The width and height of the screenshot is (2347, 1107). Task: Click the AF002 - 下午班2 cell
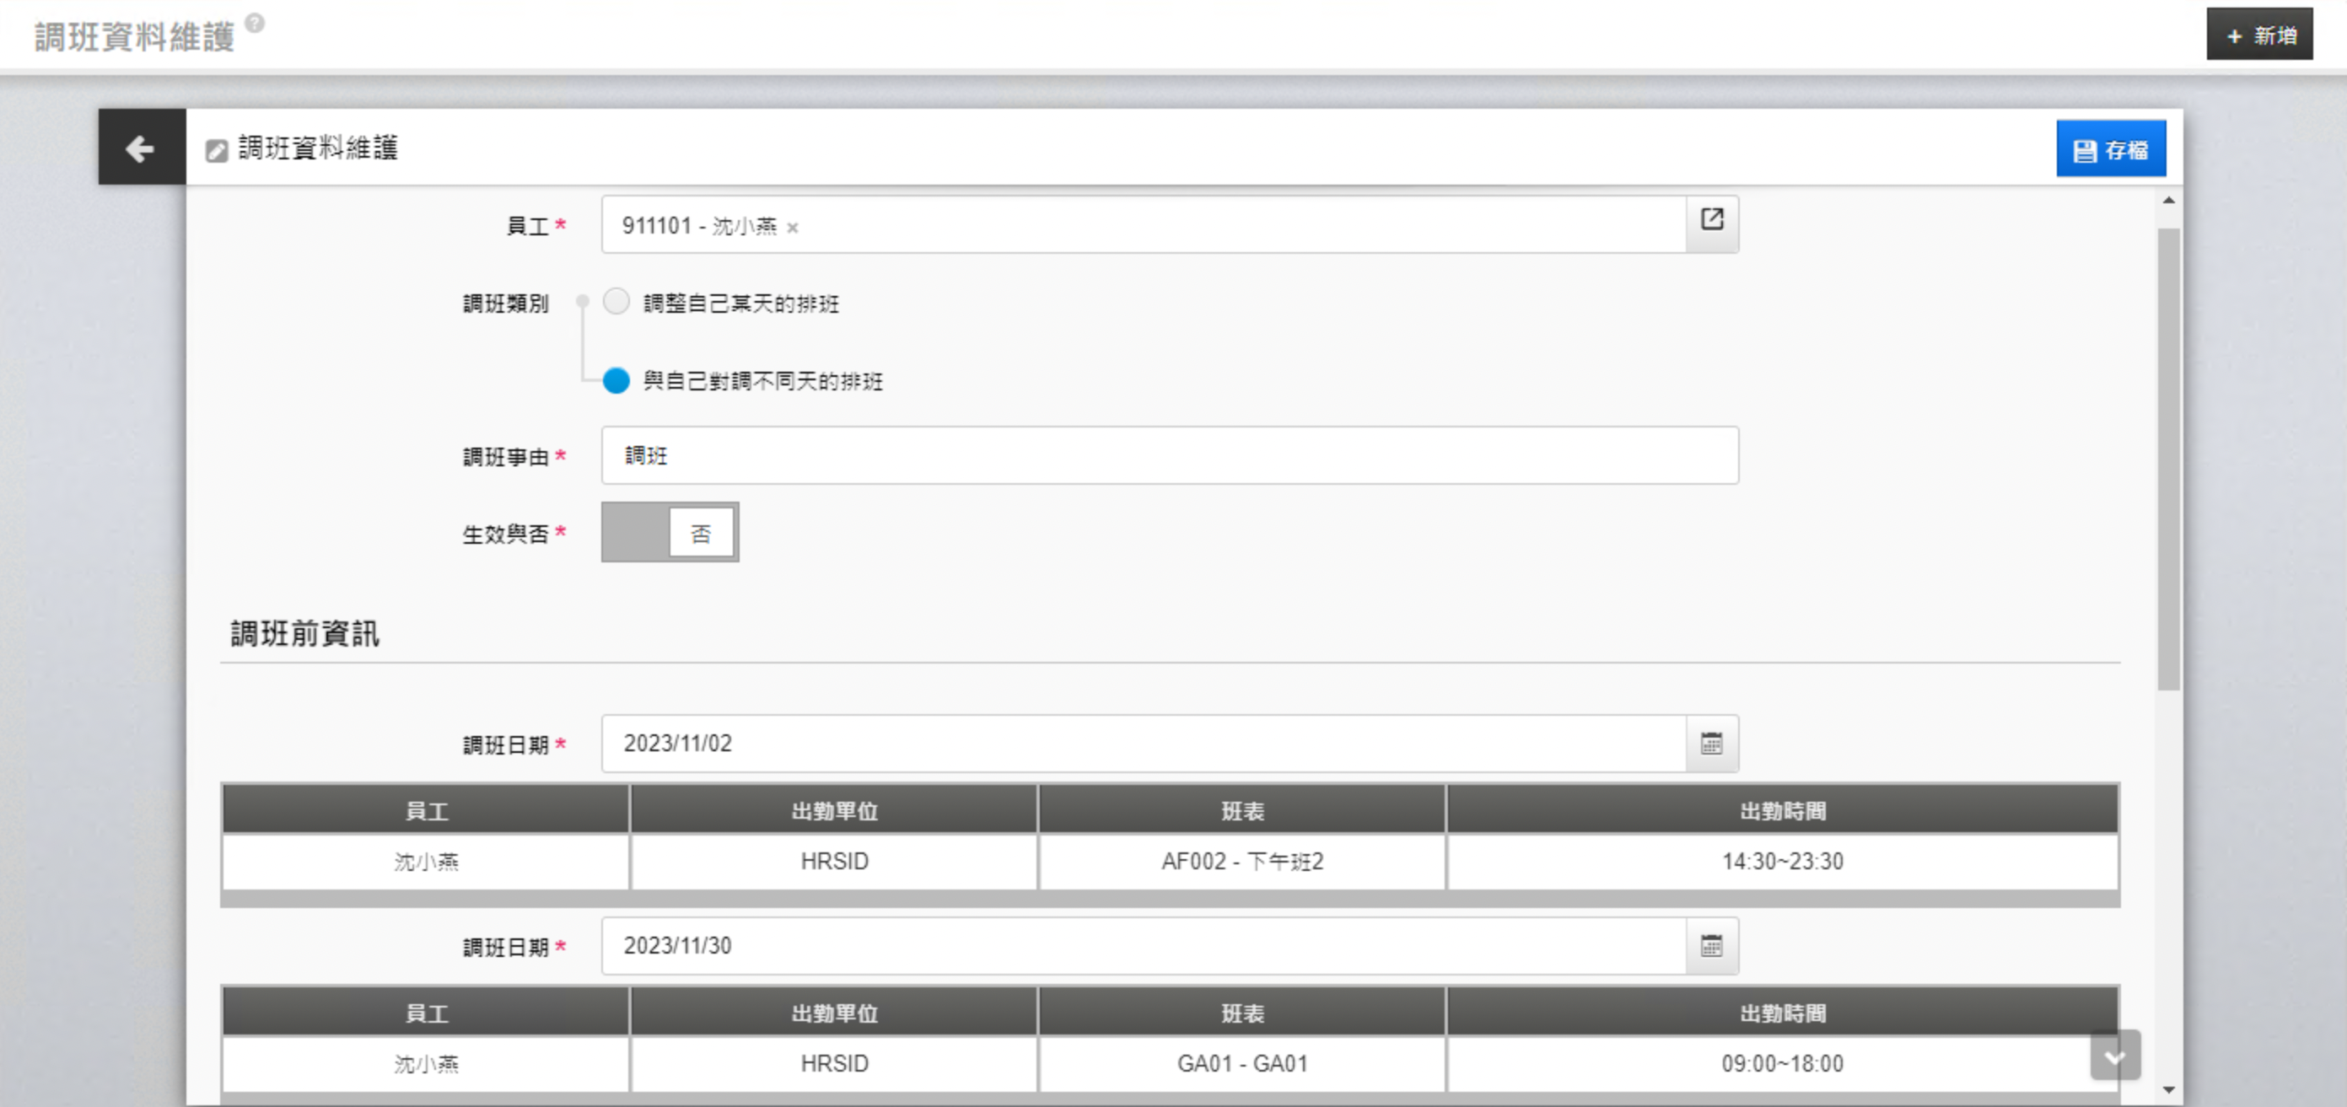pos(1242,861)
